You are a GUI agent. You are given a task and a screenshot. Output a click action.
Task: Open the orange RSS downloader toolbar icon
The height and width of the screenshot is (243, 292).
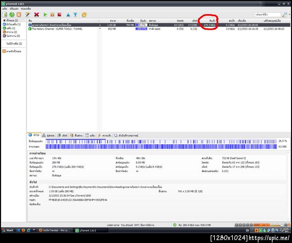click(x=19, y=15)
